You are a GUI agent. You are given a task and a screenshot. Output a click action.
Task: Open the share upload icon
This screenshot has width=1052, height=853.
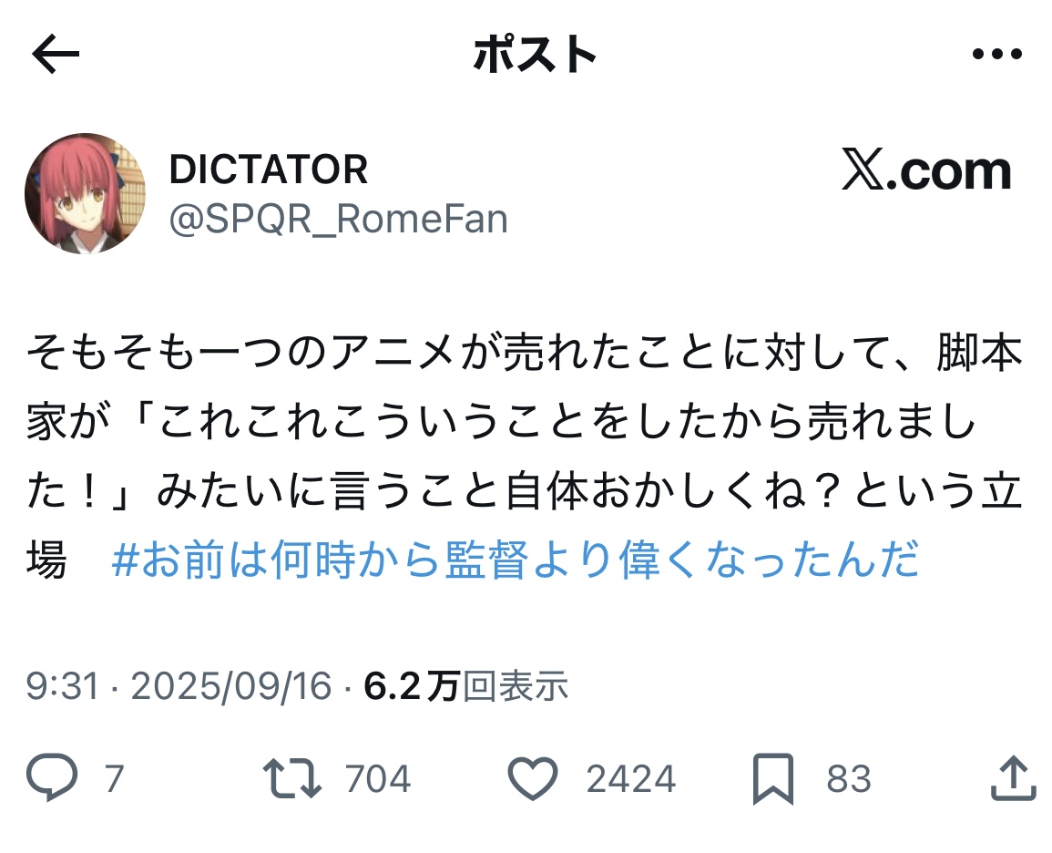(1013, 778)
